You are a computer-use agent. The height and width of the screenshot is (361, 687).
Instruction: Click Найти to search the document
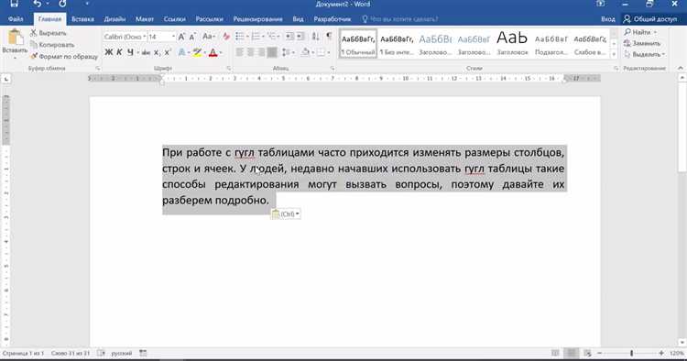(x=640, y=32)
